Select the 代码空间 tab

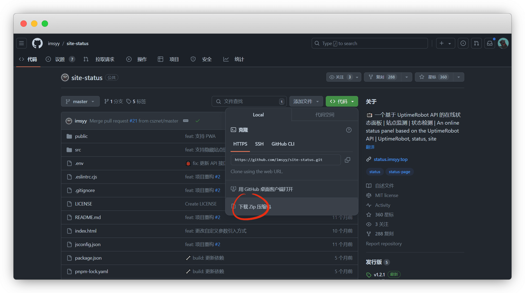[325, 115]
